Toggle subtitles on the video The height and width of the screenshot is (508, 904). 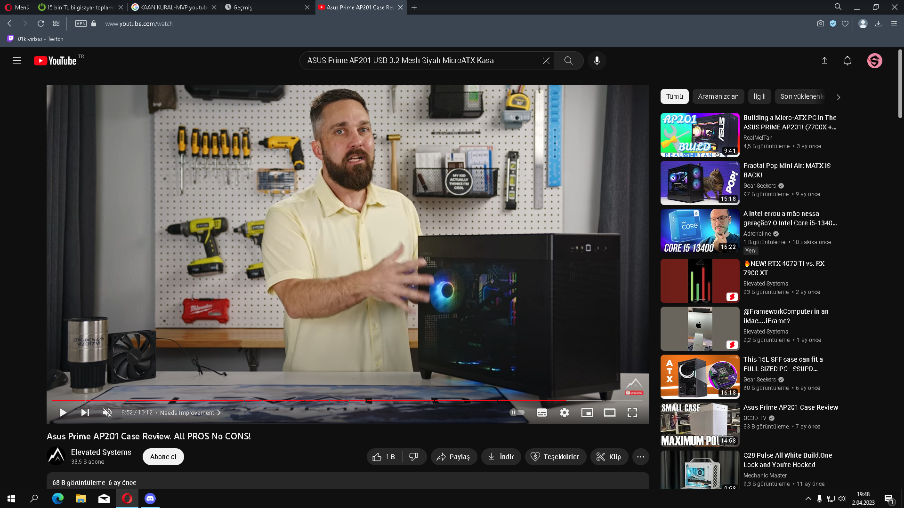(542, 413)
